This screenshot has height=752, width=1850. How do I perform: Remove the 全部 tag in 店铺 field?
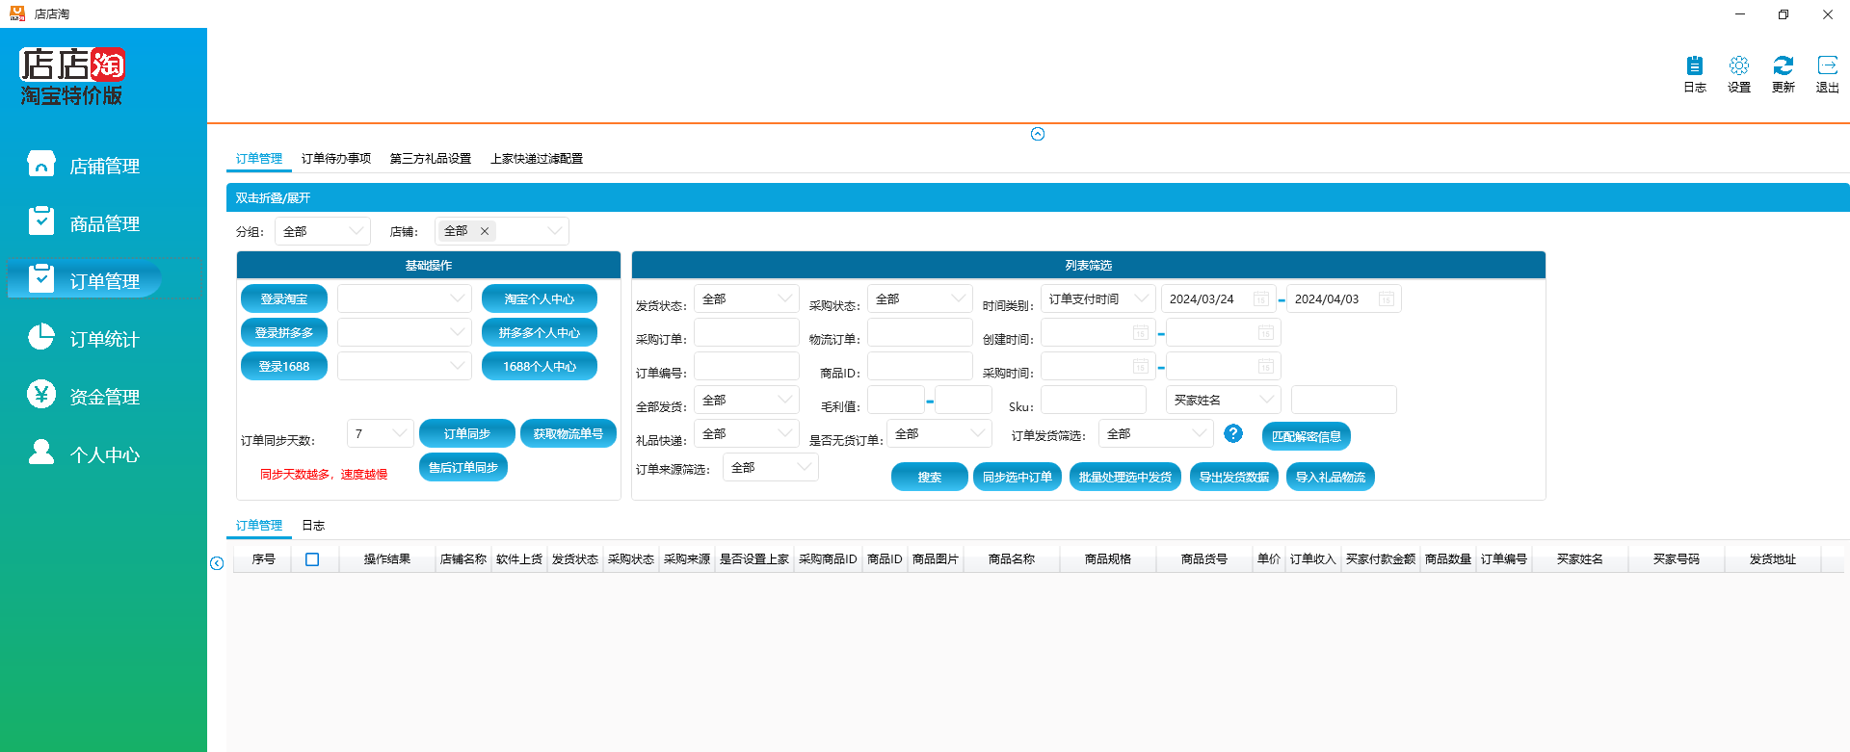[485, 231]
